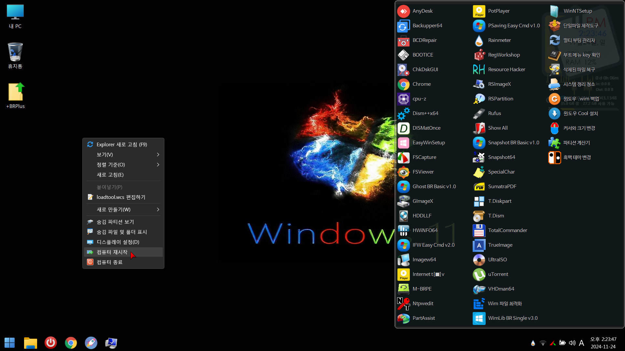The height and width of the screenshot is (351, 625).
Task: Toggle the input language A indicator
Action: pyautogui.click(x=581, y=343)
